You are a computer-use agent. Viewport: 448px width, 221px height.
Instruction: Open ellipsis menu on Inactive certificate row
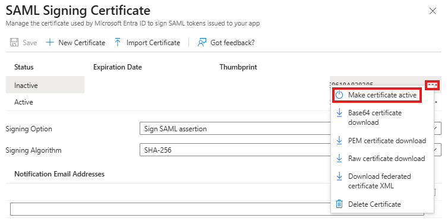[x=433, y=85]
